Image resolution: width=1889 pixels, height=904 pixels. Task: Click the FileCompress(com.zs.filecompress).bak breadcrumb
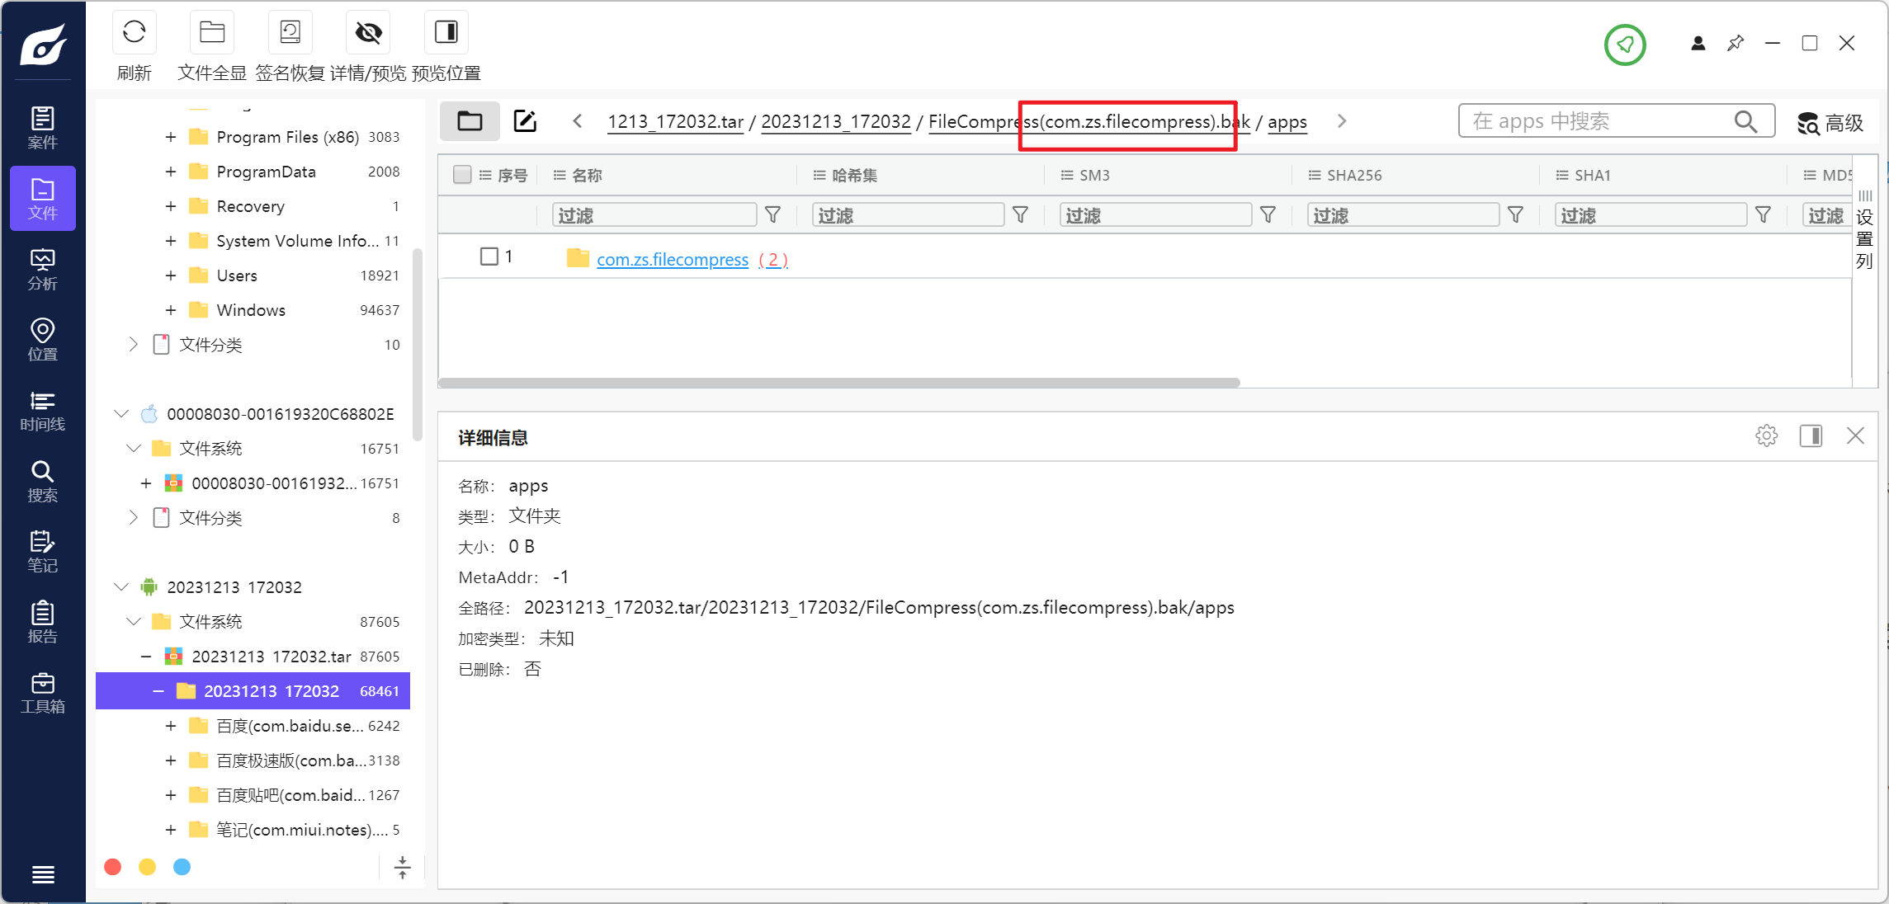click(1089, 122)
